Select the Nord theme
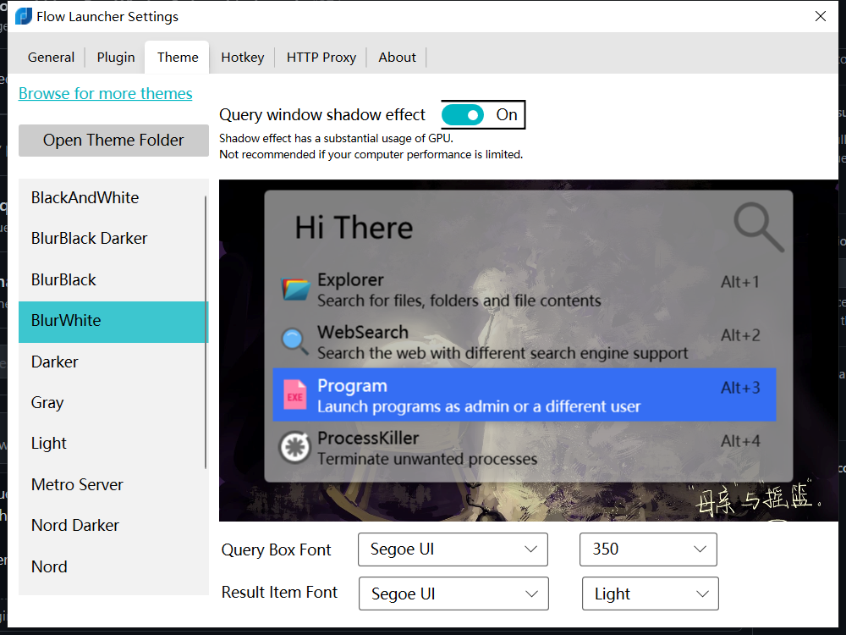This screenshot has width=846, height=635. [113, 567]
